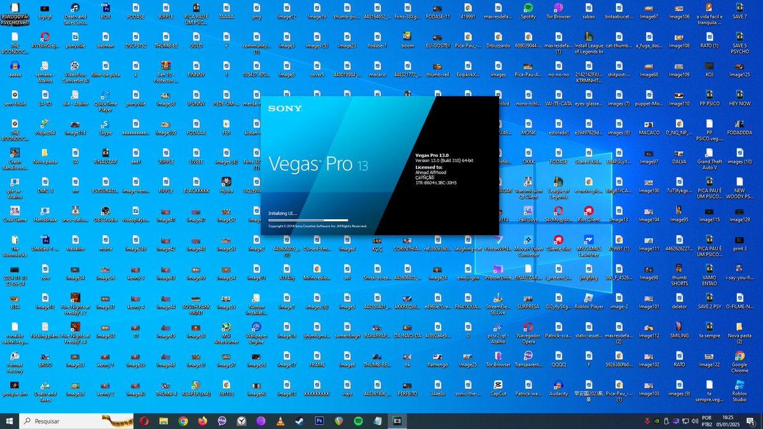Select the PERFEITO desktop file

(x=408, y=388)
